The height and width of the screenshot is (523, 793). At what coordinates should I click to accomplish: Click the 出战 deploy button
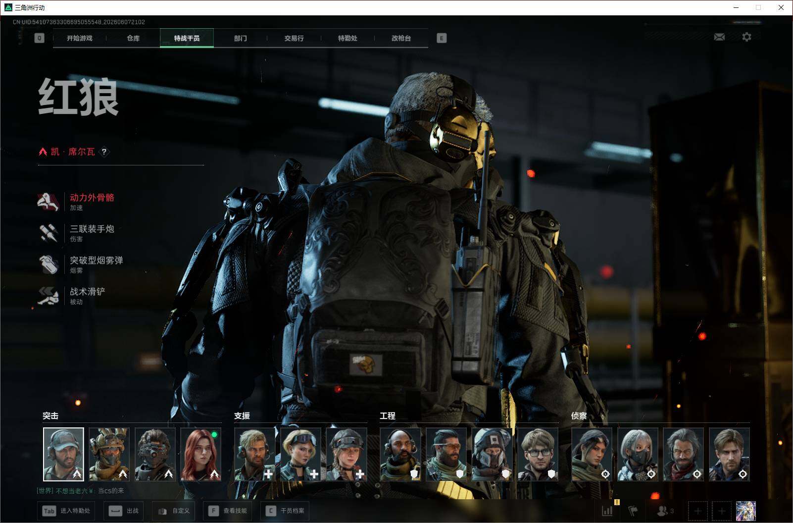click(124, 511)
